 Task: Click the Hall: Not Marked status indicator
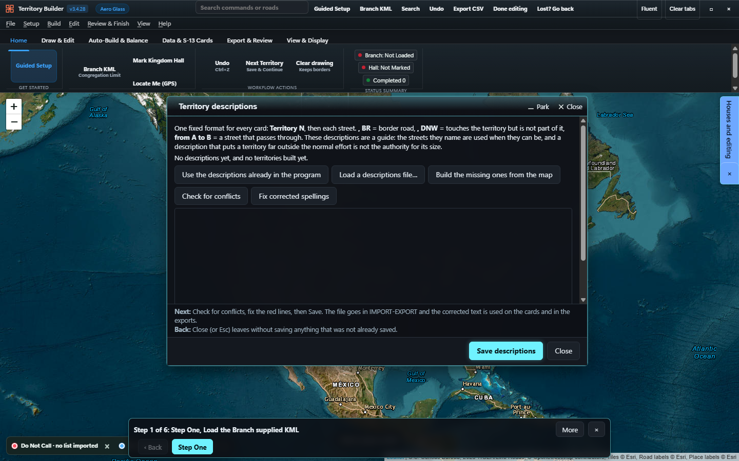click(x=386, y=68)
